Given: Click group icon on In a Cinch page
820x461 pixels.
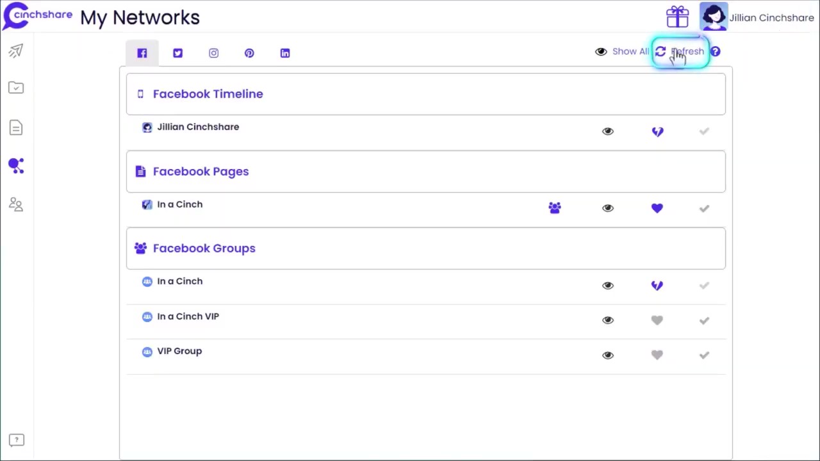Looking at the screenshot, I should click(555, 207).
